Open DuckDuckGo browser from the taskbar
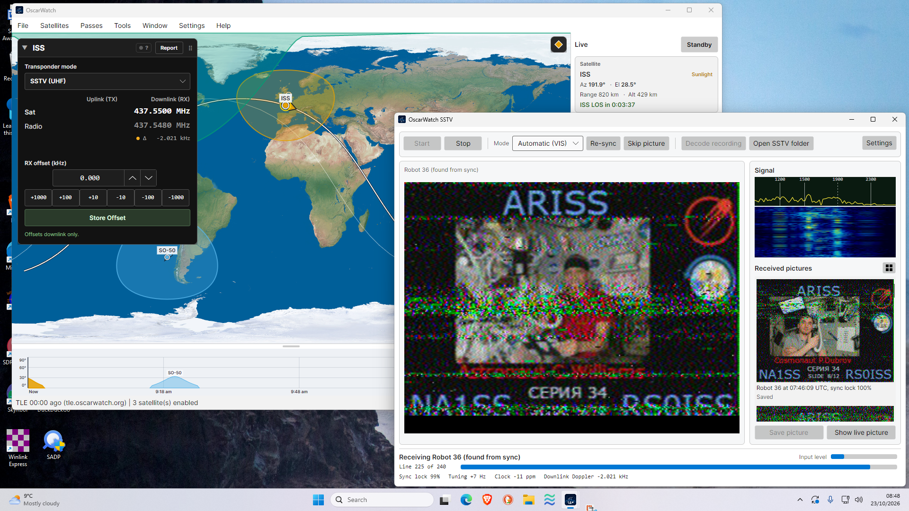 pos(508,500)
